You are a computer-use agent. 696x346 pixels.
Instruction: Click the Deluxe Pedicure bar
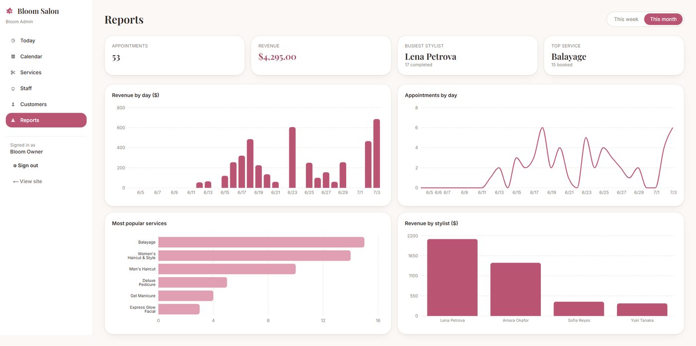pos(192,282)
